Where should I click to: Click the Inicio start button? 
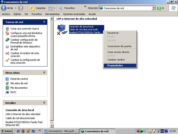(6, 131)
